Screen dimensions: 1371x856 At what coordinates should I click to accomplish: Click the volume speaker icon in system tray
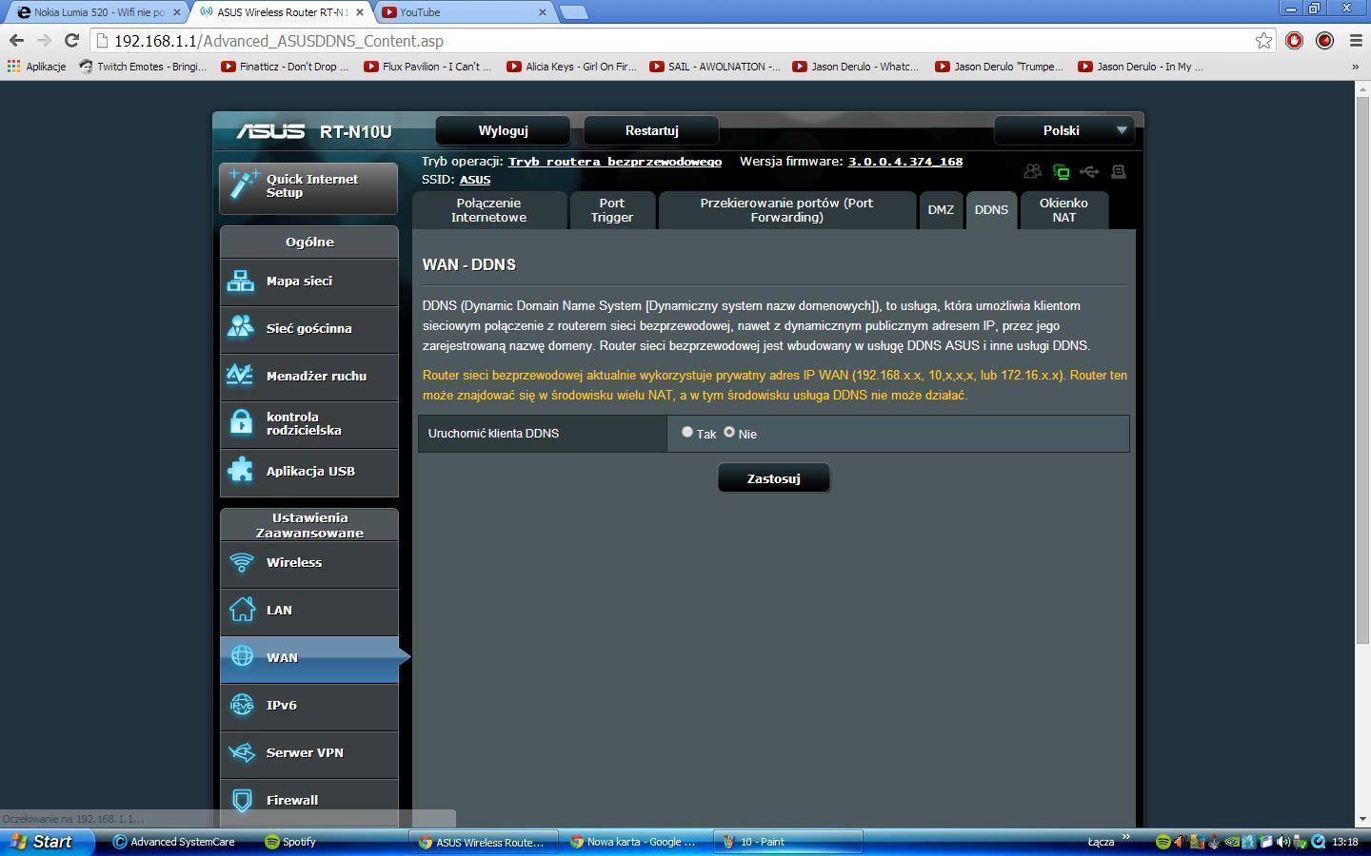coord(1282,842)
